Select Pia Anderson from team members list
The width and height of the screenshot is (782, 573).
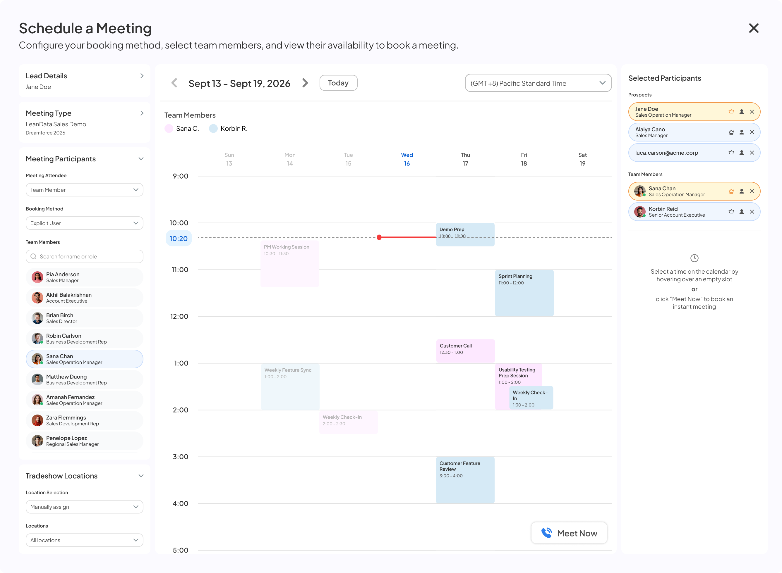(84, 277)
